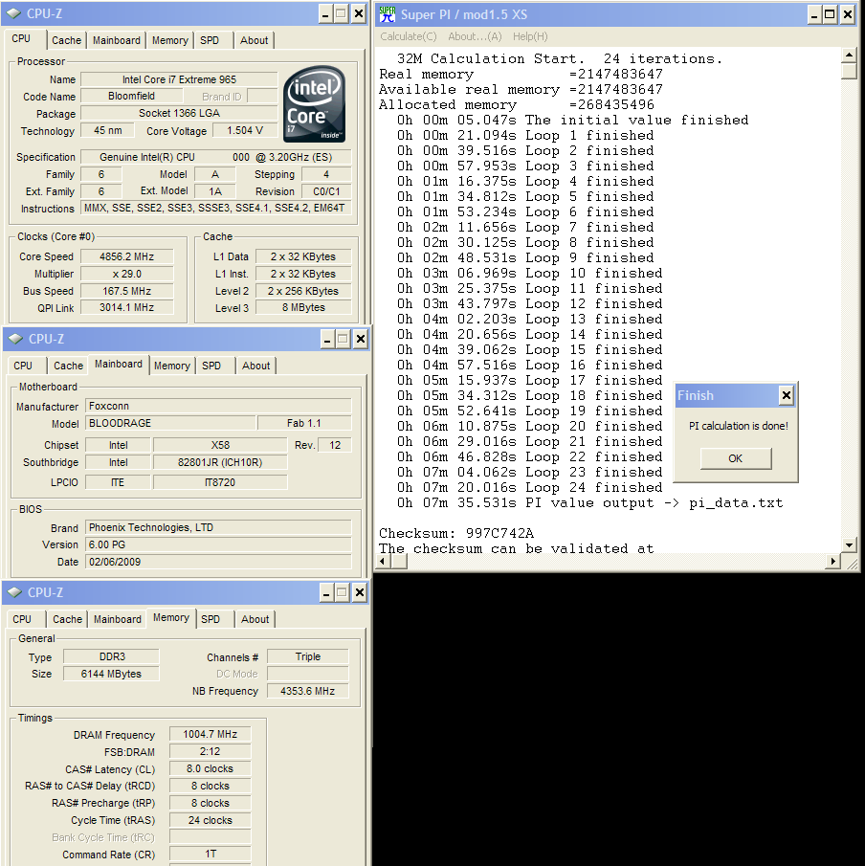Screen dimensions: 865x866
Task: Click the QPI Link value 3014.1 MHz
Action: (126, 307)
